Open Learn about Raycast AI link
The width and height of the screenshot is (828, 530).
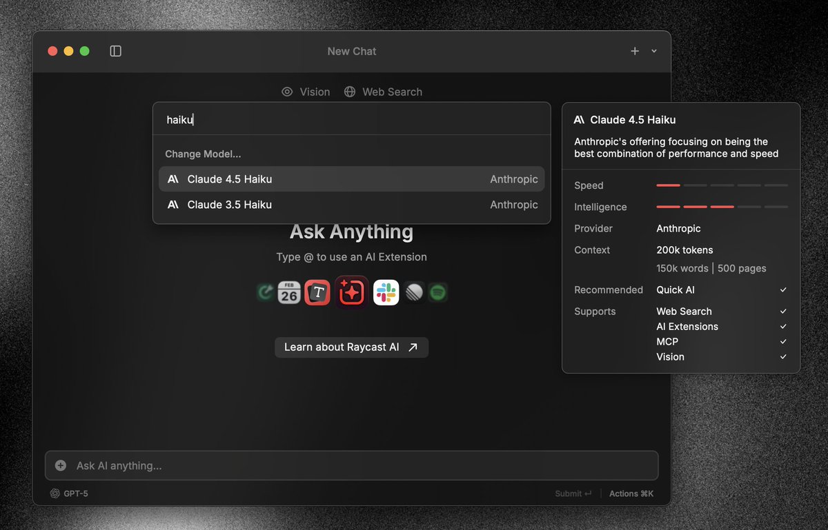tap(352, 347)
